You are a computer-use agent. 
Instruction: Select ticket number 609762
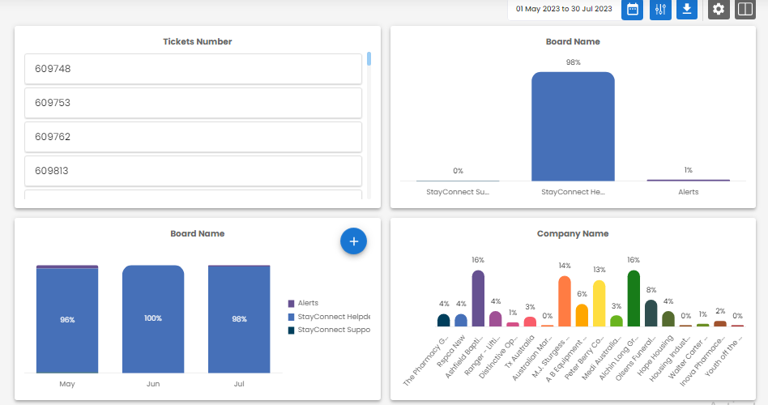[x=193, y=137]
